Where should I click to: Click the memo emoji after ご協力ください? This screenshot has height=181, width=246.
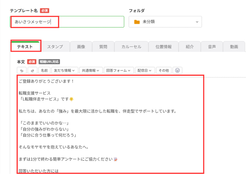pos(116,159)
